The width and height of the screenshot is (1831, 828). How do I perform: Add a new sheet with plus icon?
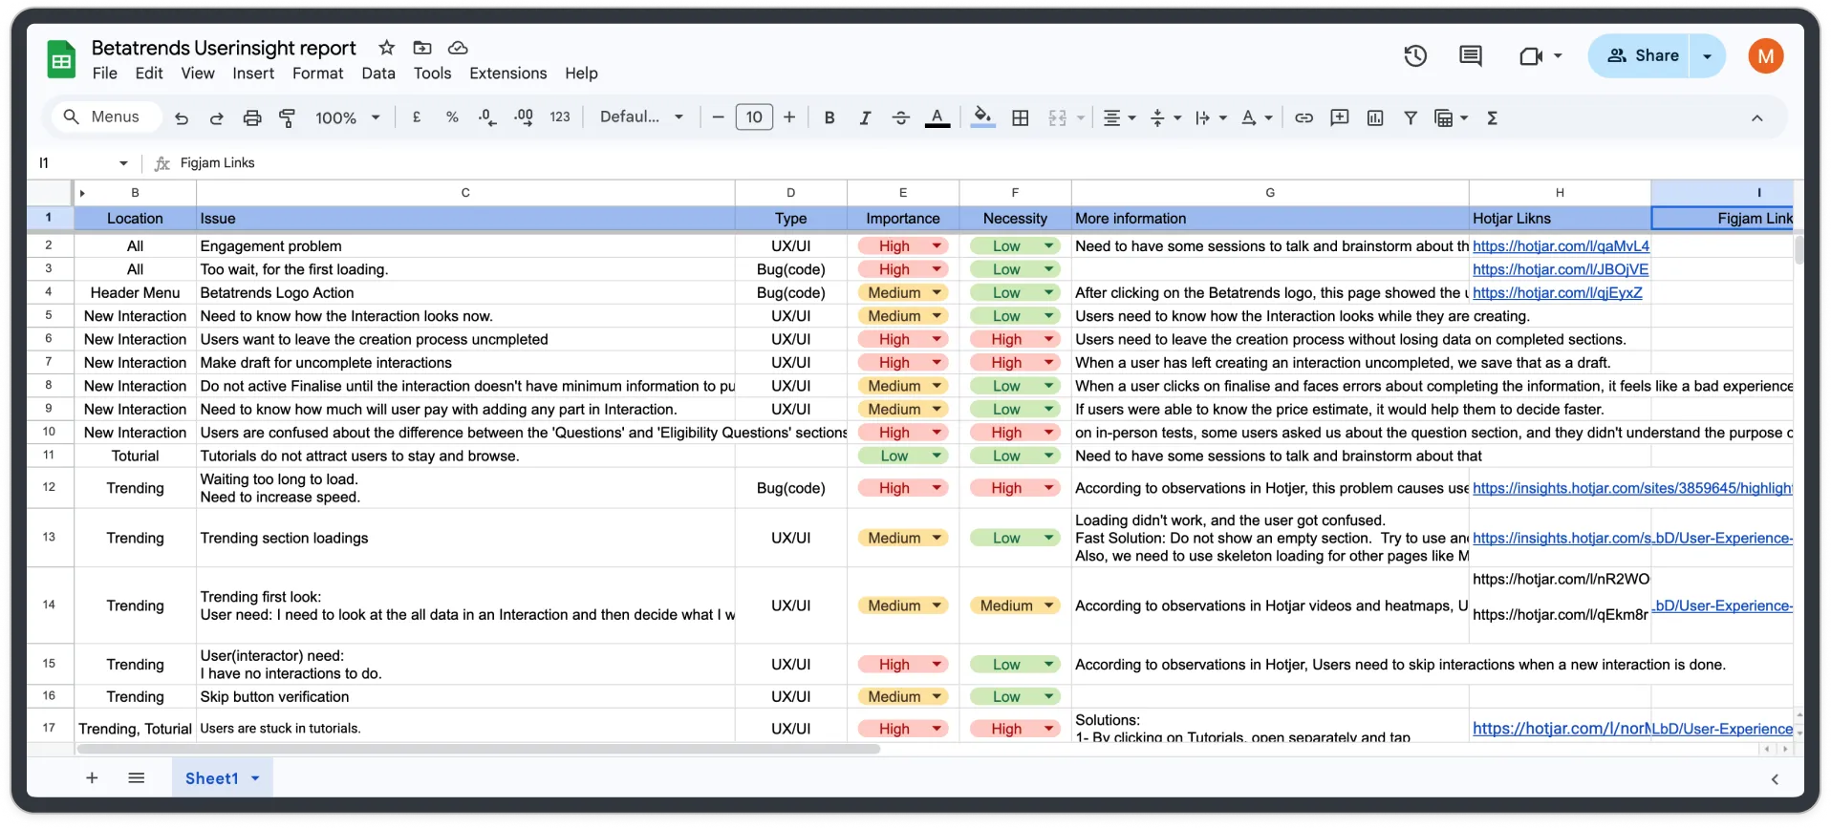pyautogui.click(x=92, y=778)
